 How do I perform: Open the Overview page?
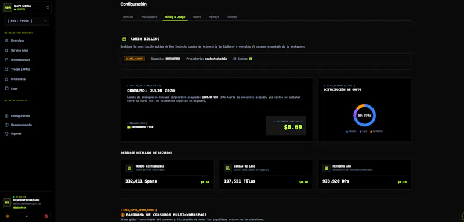pos(17,41)
